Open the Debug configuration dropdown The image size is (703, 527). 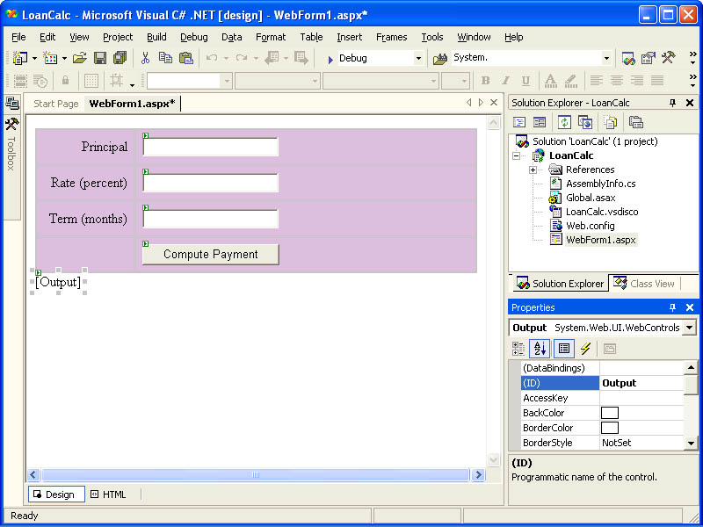[x=418, y=58]
